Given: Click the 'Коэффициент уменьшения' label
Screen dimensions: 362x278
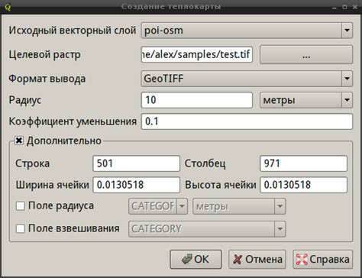Looking at the screenshot, I should coord(73,121).
